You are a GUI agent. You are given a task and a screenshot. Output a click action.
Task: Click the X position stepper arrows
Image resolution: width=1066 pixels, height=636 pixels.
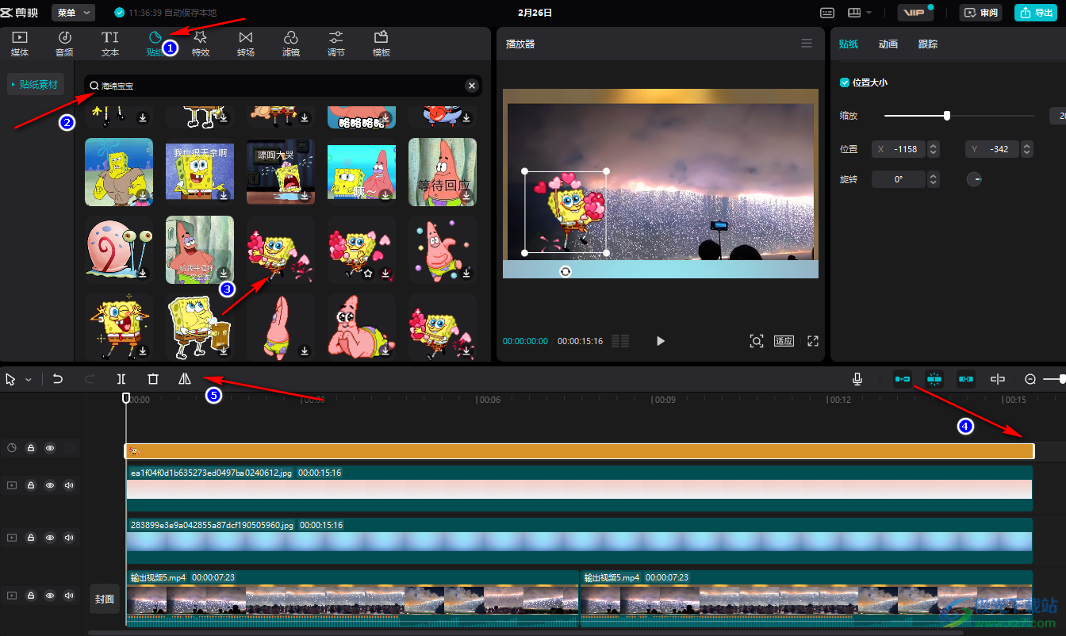[934, 149]
